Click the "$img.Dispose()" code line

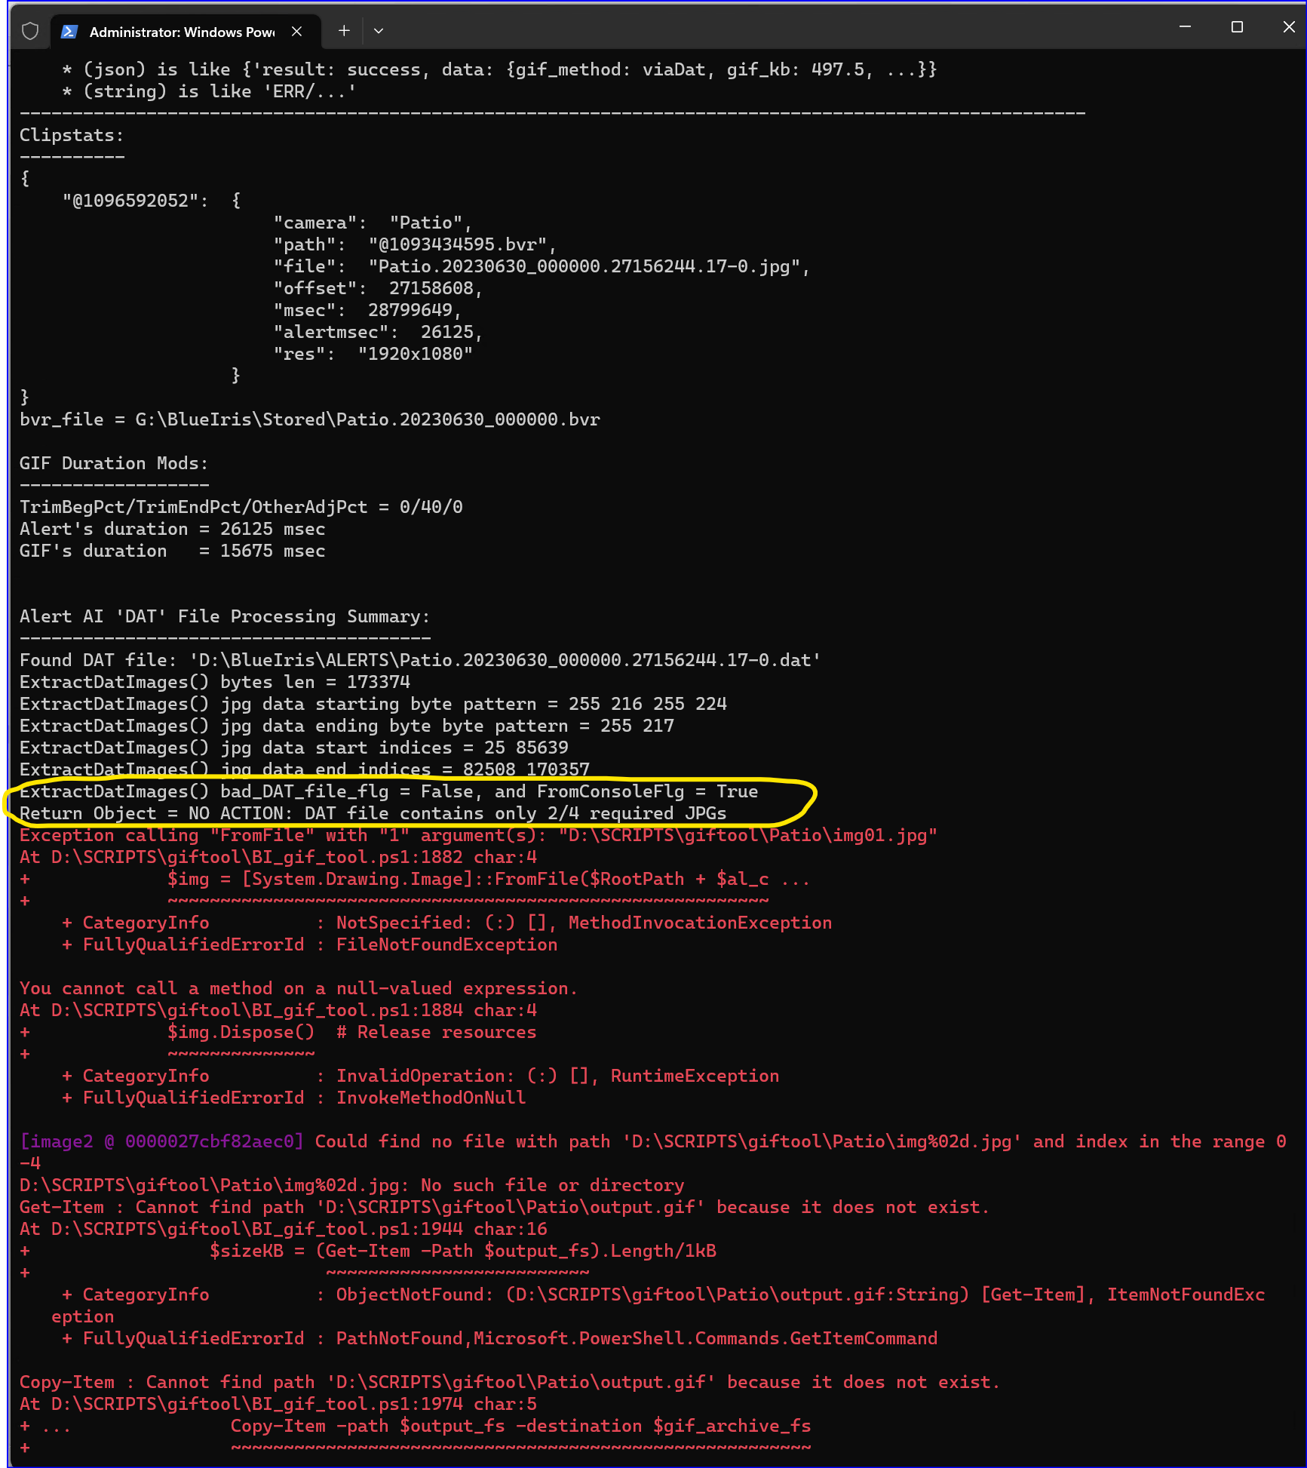click(x=241, y=1032)
